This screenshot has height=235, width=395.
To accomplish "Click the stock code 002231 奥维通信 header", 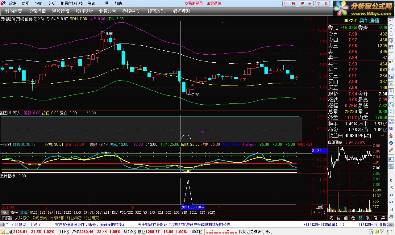I will coord(361,20).
